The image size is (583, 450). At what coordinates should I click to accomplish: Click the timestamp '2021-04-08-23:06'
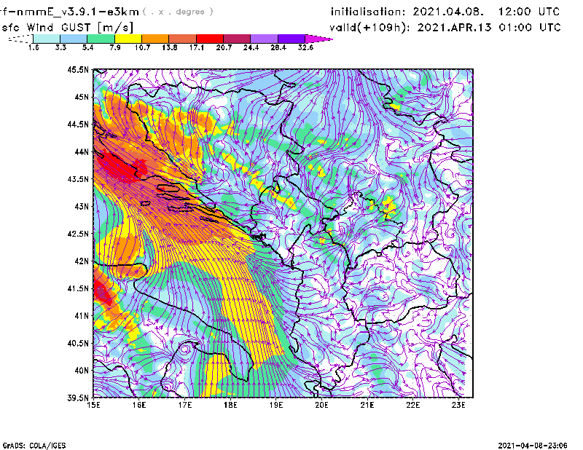click(533, 446)
